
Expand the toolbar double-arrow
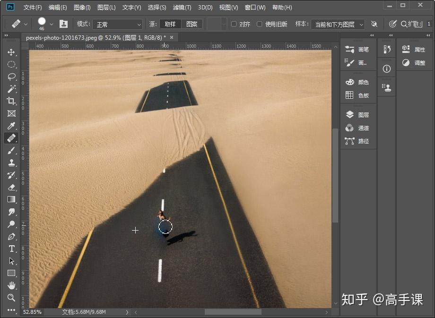(6, 35)
